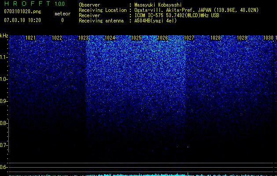Select the A504HB(yagi 4el) antenna text
The width and height of the screenshot is (277, 176).
tap(155, 21)
